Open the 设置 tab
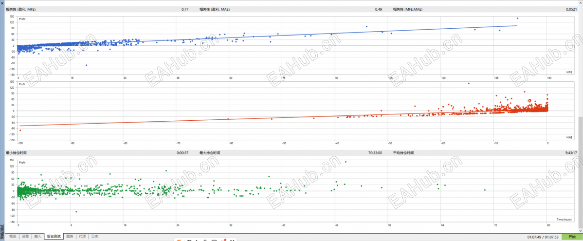Image resolution: width=583 pixels, height=241 pixels. tap(25, 237)
